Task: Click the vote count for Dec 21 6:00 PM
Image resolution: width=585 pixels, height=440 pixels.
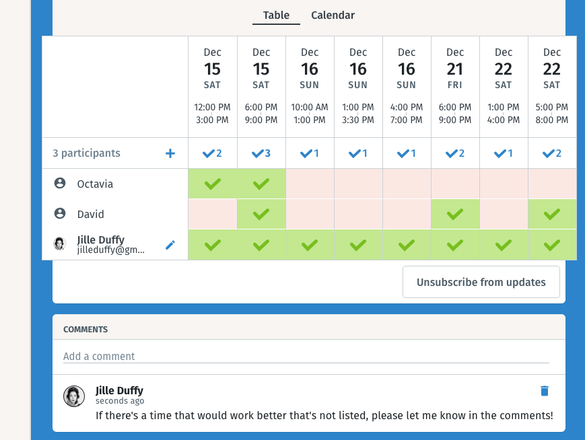Action: pyautogui.click(x=455, y=153)
